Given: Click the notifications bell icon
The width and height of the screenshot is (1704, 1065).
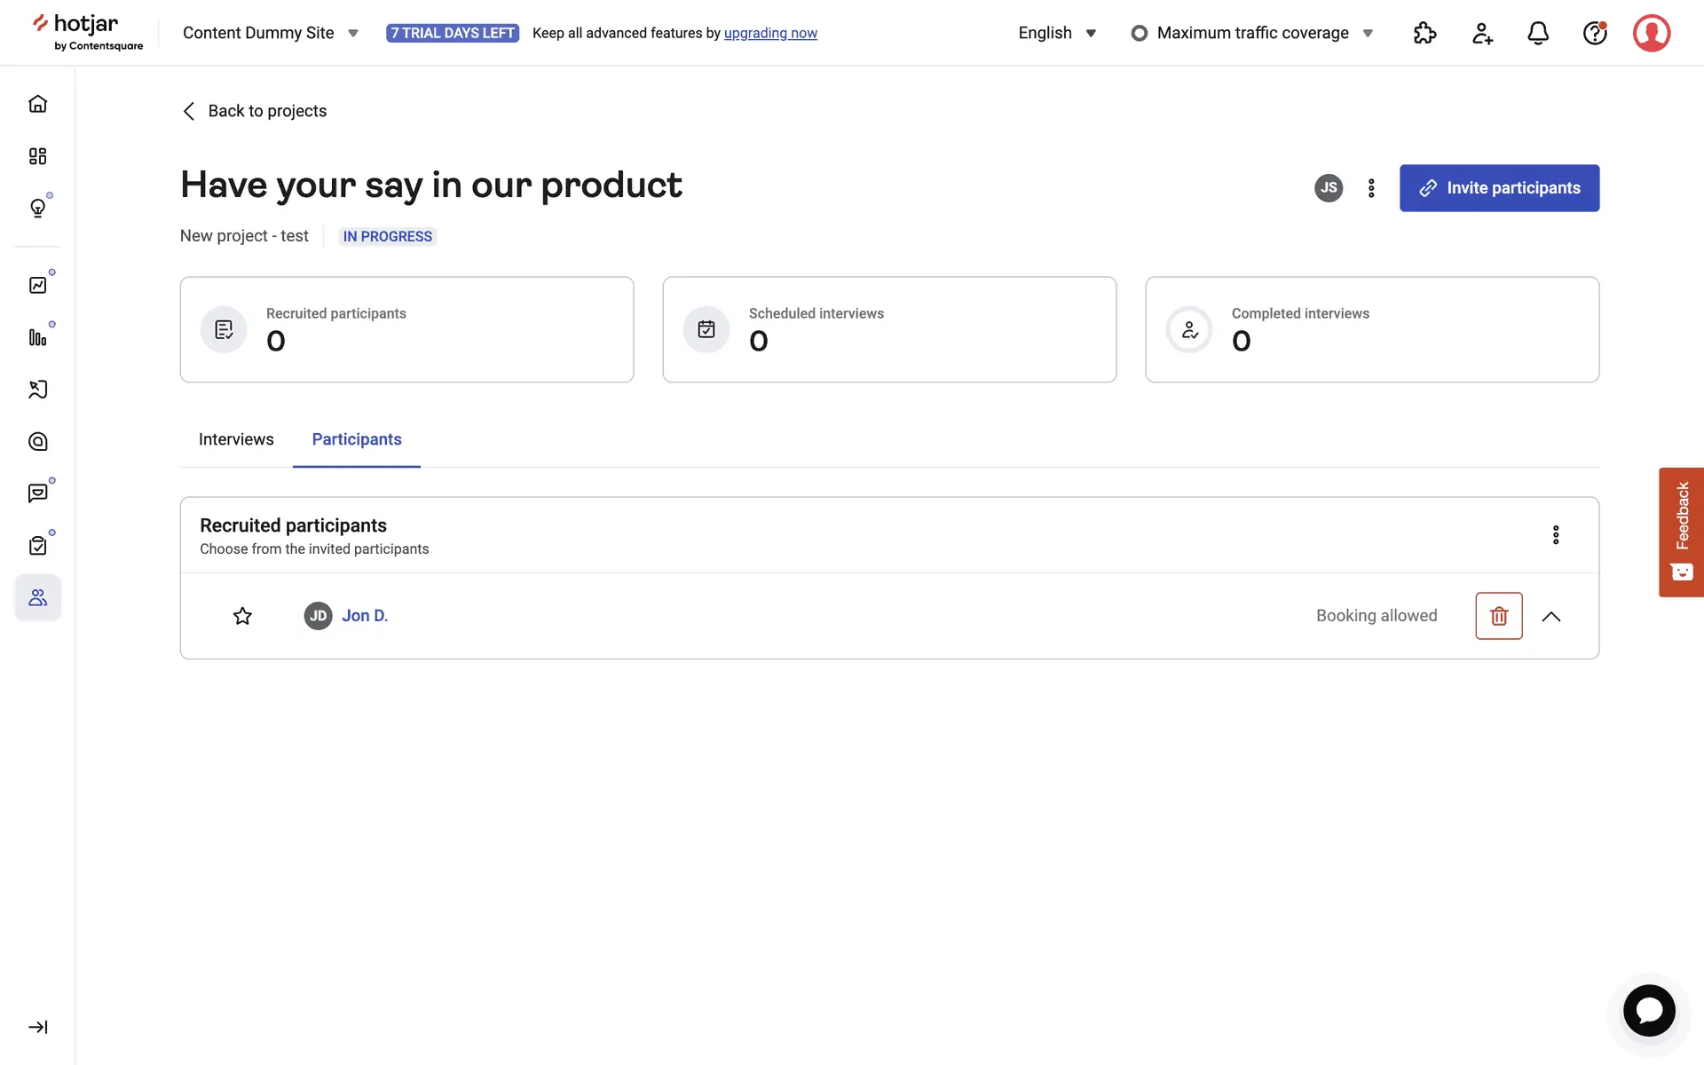Looking at the screenshot, I should [1538, 33].
